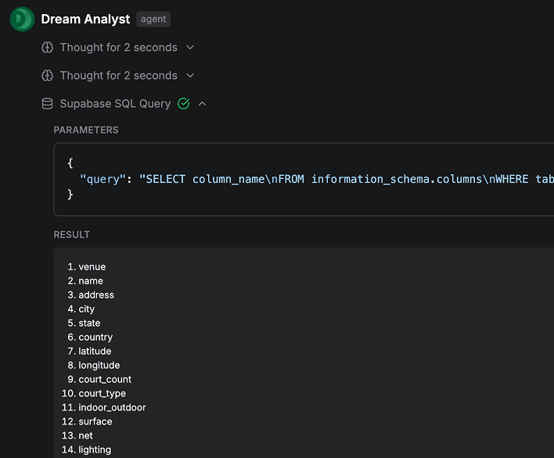Click the Dream Analyst name
554x458 pixels.
pos(85,19)
